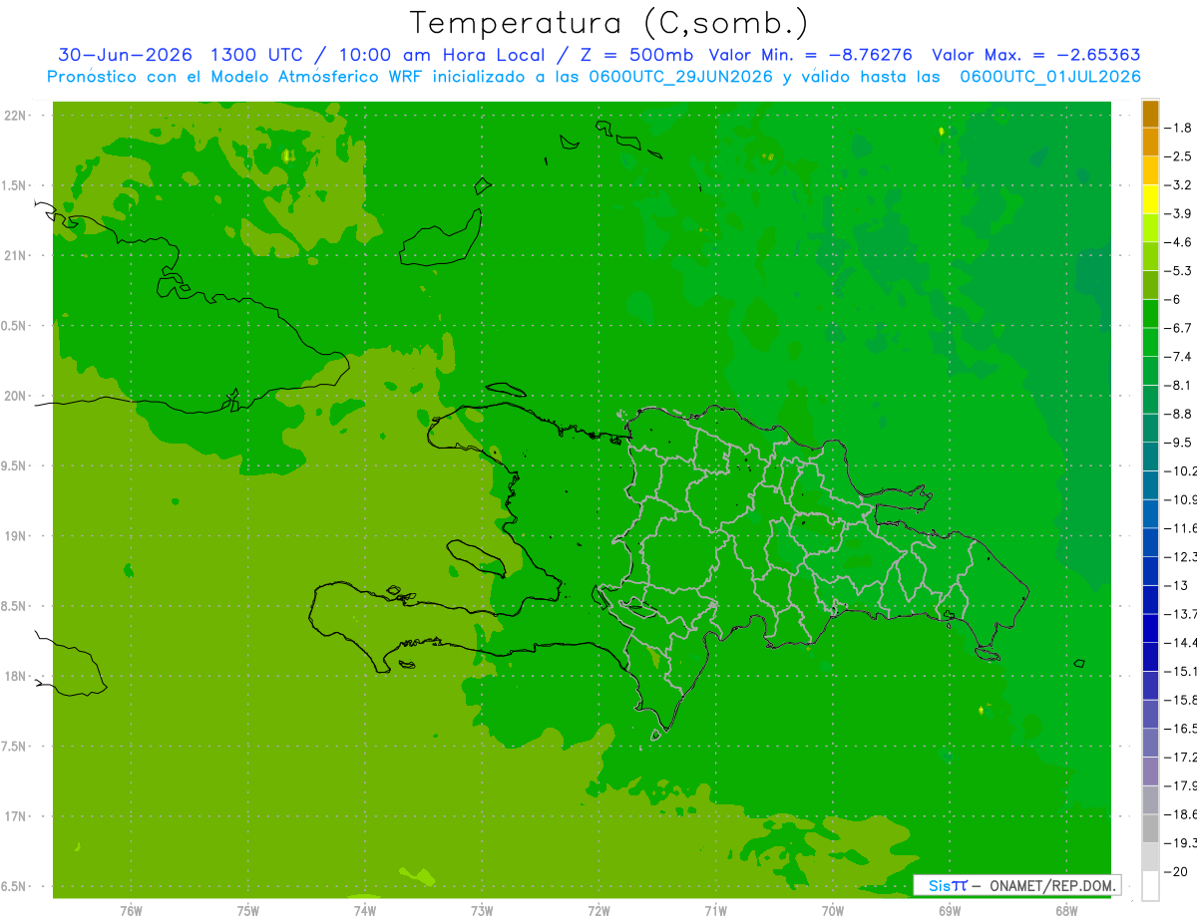Image resolution: width=1197 pixels, height=924 pixels.
Task: Click the orange swatch atop the color scale
Action: (x=1150, y=114)
